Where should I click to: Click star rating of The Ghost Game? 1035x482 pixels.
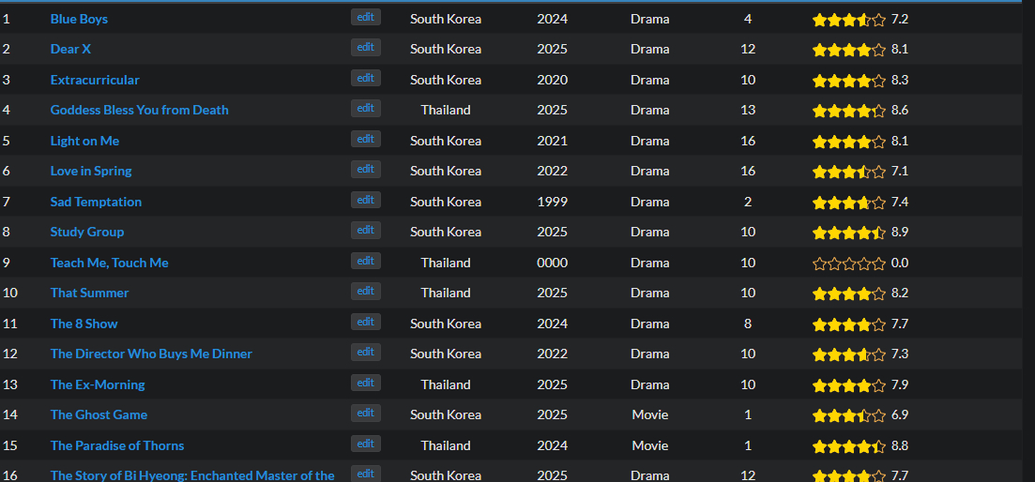848,415
